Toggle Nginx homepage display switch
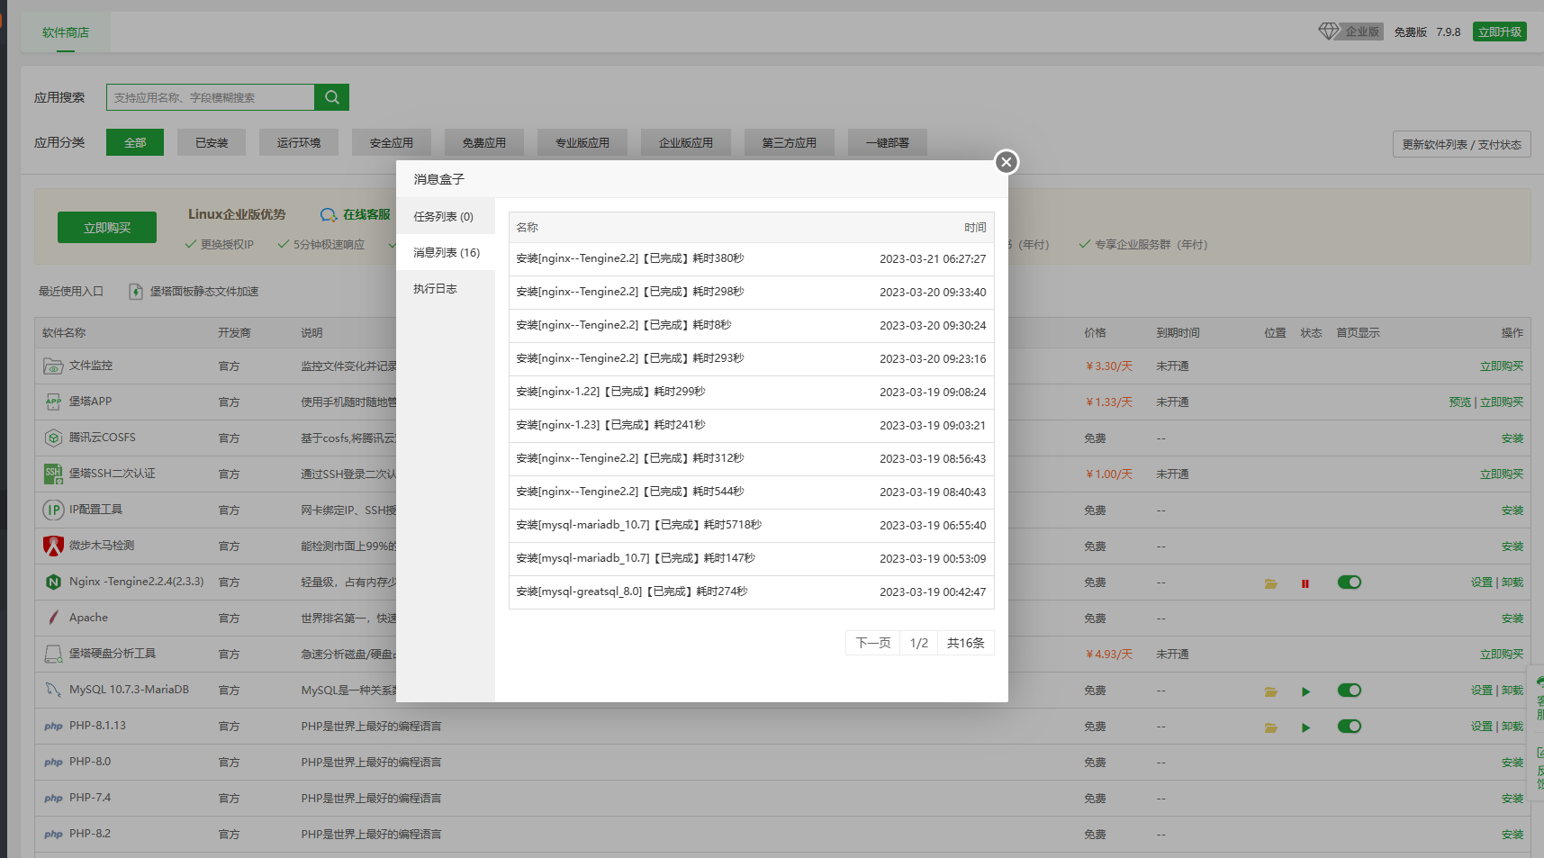The width and height of the screenshot is (1544, 858). [1349, 583]
